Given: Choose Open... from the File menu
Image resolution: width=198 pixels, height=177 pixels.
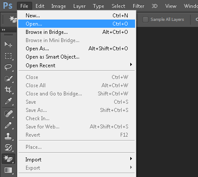Looking at the screenshot, I should (x=76, y=24).
